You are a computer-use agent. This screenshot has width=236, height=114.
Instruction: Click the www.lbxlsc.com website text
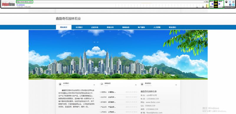click(x=153, y=102)
